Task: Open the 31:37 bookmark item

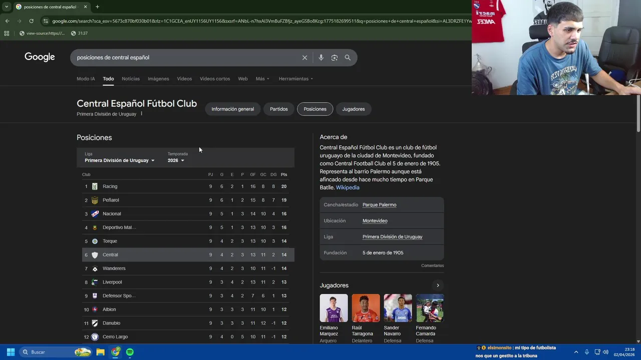Action: tap(79, 33)
